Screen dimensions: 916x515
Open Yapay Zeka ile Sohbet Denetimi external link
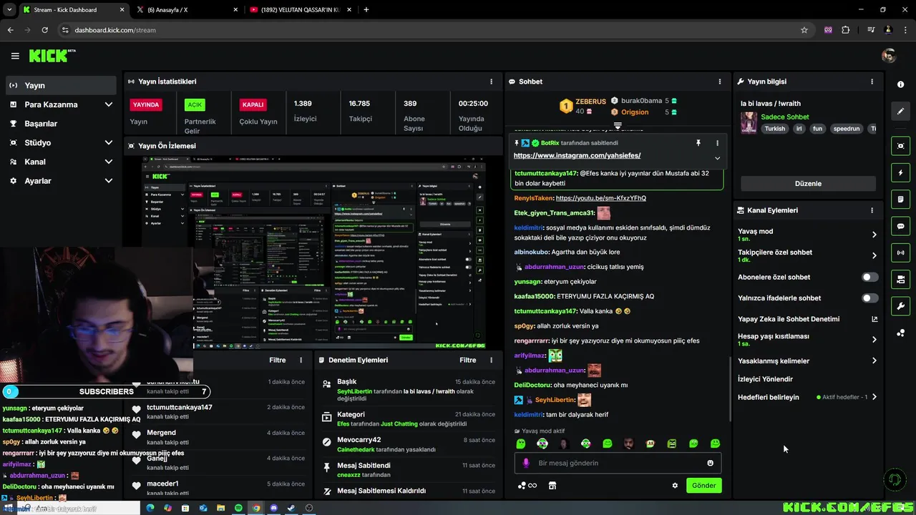pyautogui.click(x=874, y=319)
